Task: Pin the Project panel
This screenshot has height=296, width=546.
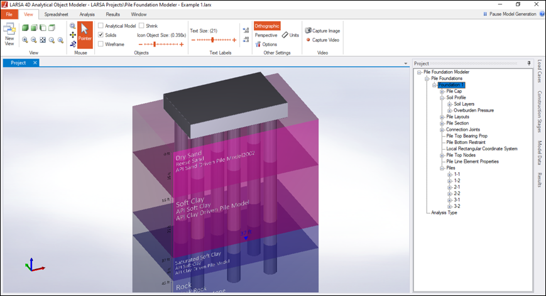Action: [x=529, y=63]
